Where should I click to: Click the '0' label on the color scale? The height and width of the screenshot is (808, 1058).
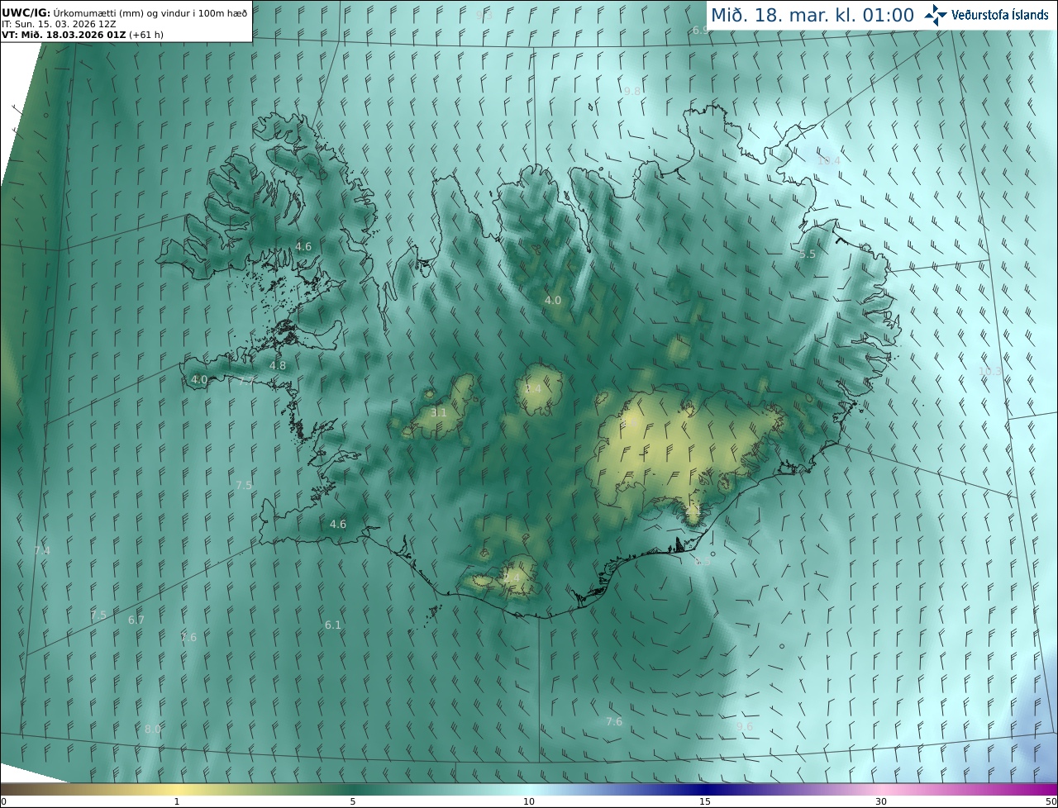point(3,801)
